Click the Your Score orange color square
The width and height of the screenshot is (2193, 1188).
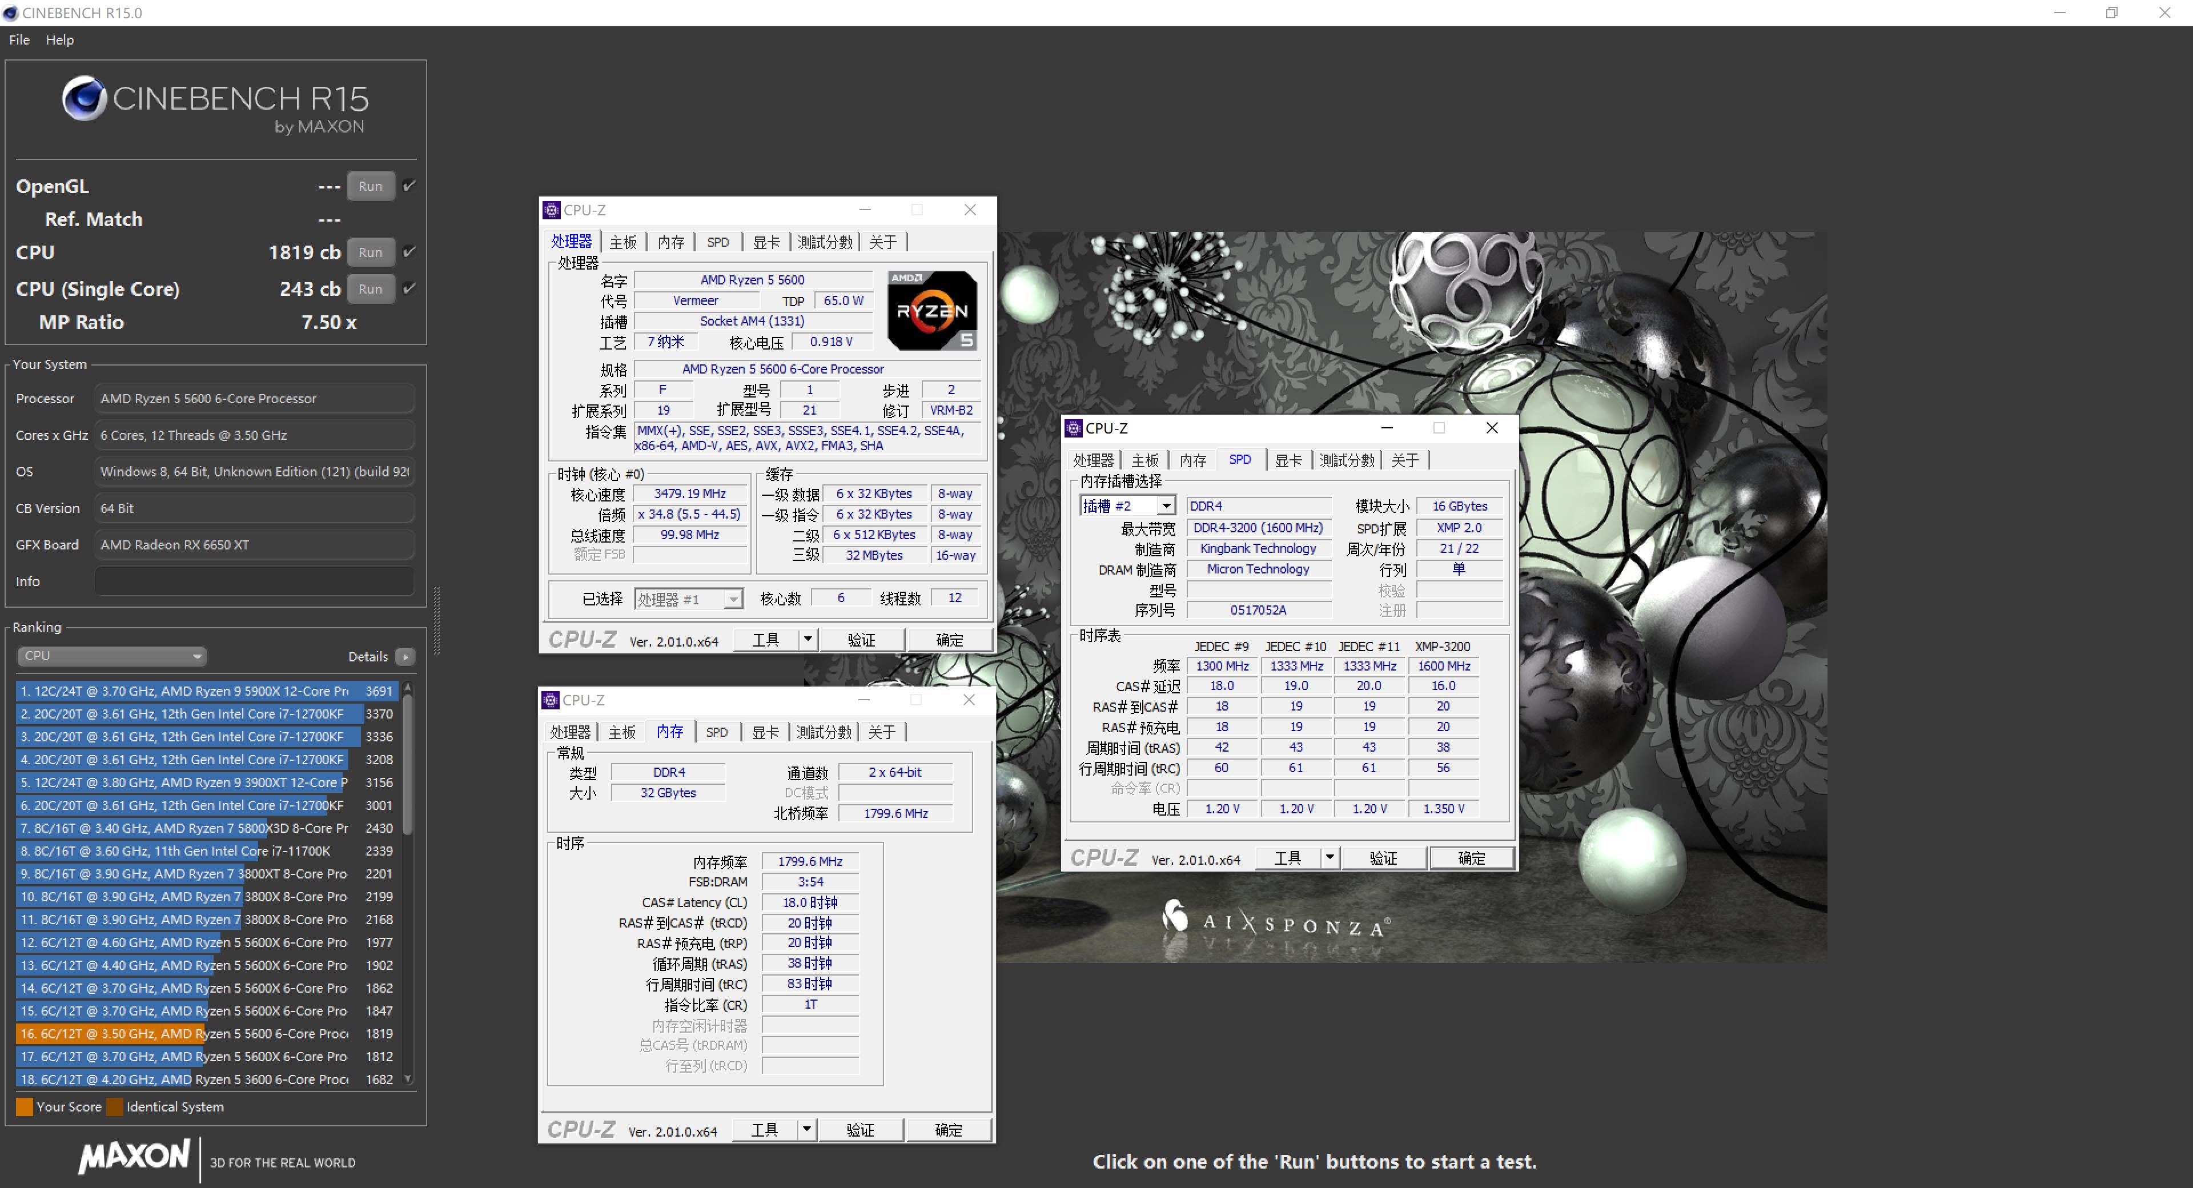point(25,1106)
